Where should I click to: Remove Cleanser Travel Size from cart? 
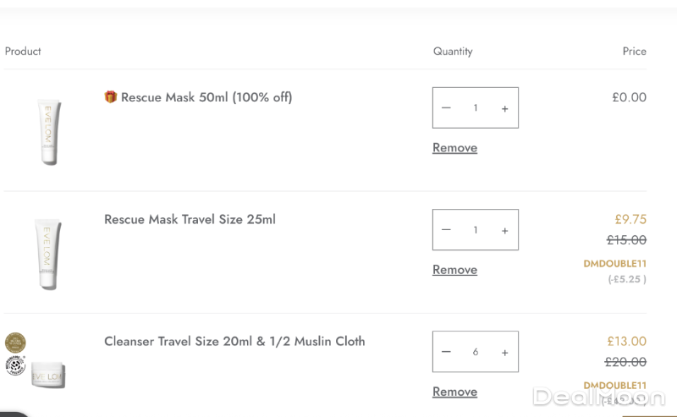pyautogui.click(x=454, y=392)
